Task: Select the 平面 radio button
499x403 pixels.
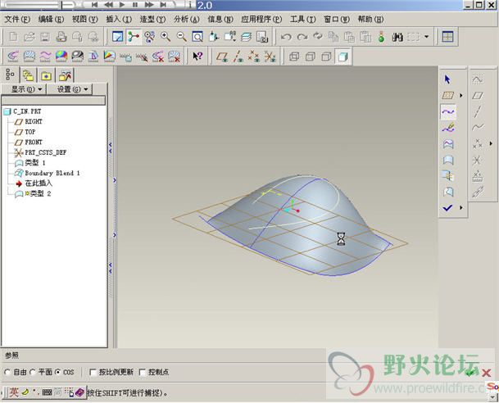Action: (x=32, y=372)
